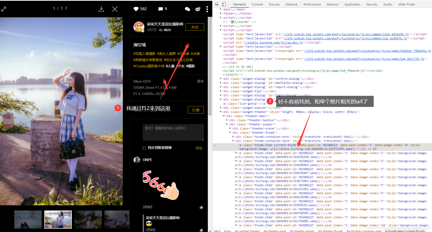Screen dimensions: 432x232
Task: Collapse the theater-thumb div node
Action: tap(230, 133)
